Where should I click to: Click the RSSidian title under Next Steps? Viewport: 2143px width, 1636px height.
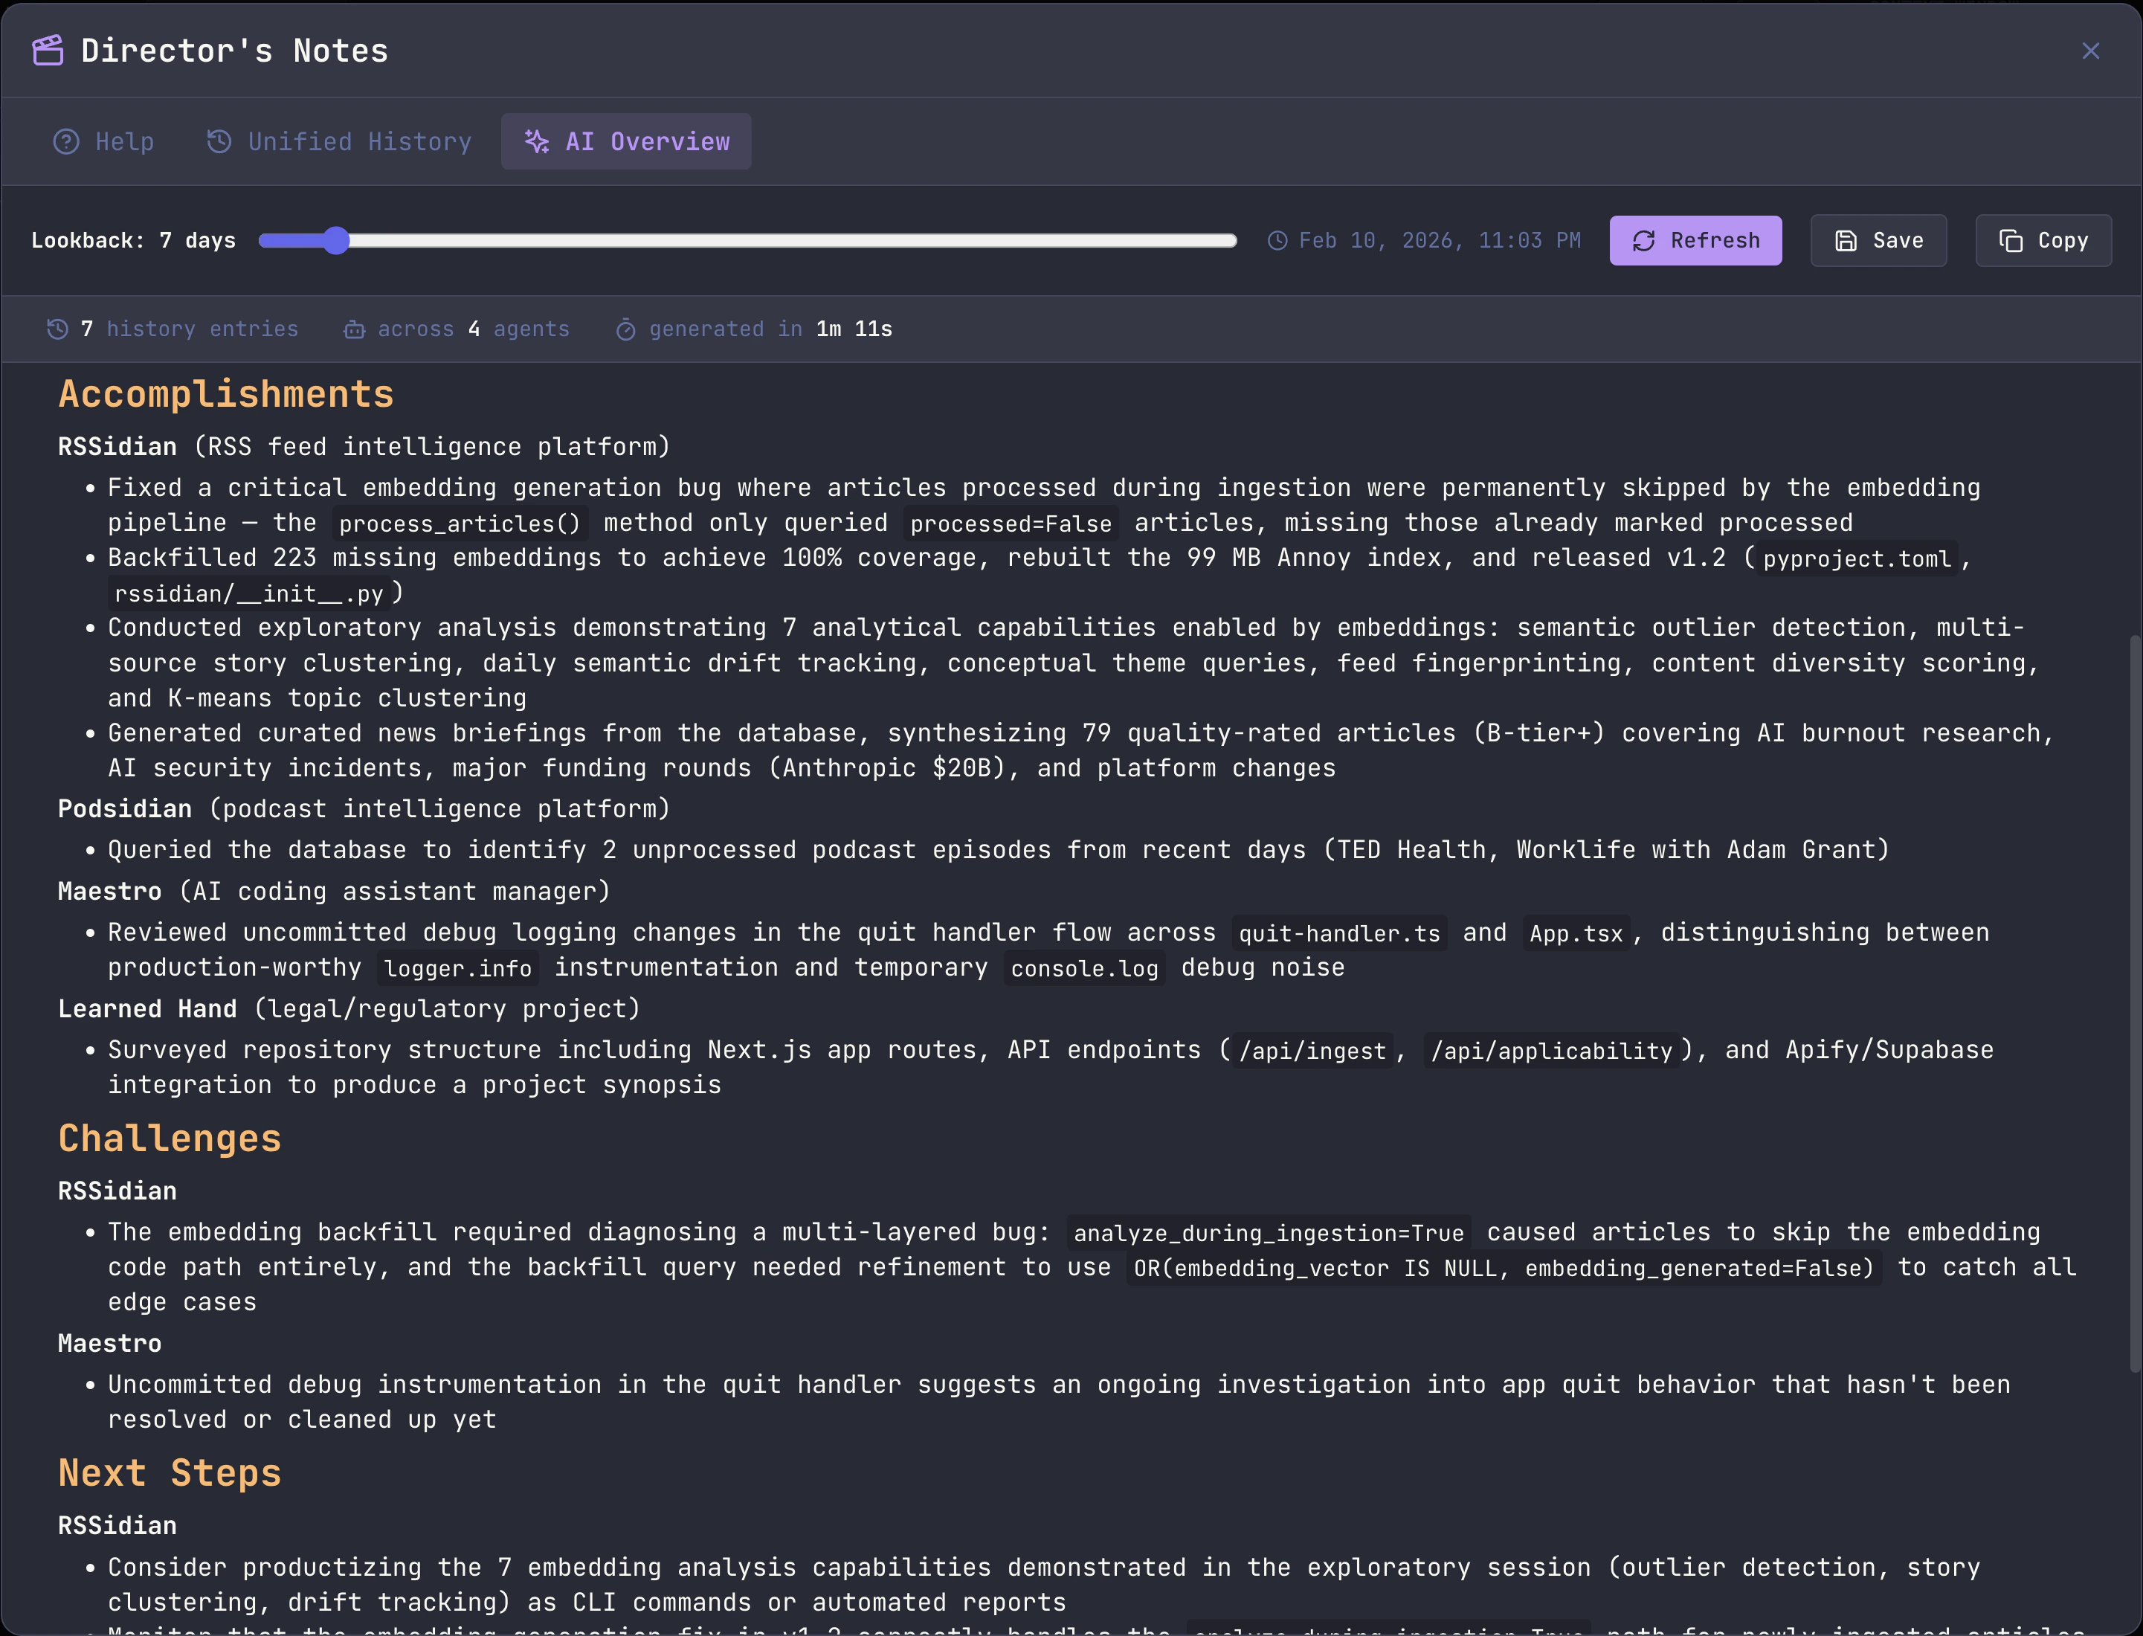pyautogui.click(x=117, y=1525)
